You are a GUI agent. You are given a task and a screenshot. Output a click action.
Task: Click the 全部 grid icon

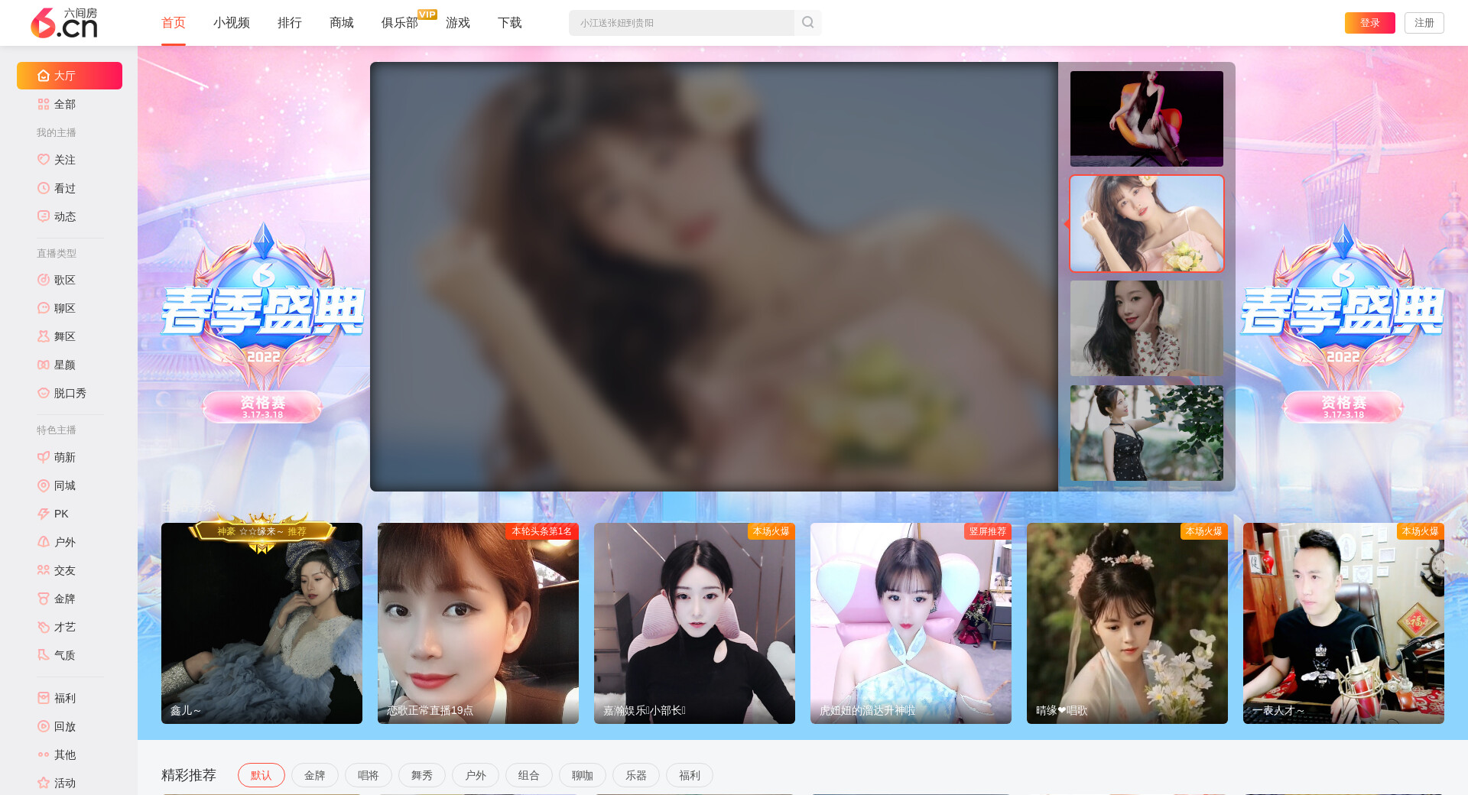[44, 104]
